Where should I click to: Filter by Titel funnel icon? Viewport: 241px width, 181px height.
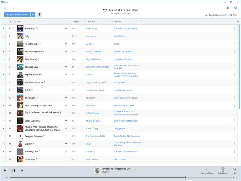click(67, 21)
